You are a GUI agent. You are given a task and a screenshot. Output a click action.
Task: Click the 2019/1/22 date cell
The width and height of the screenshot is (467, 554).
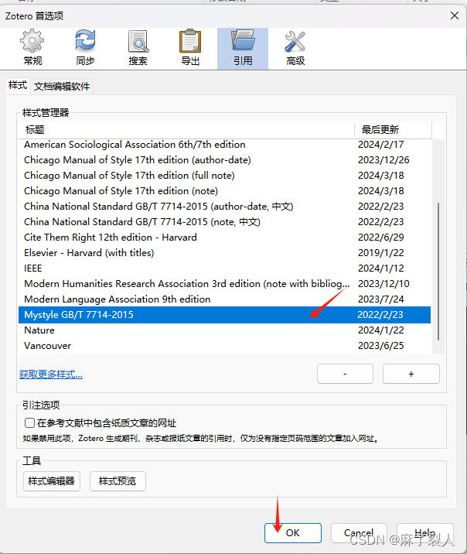(381, 253)
